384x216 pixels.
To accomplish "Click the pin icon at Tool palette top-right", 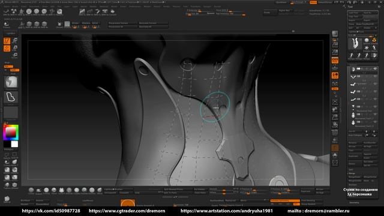I will [379, 7].
